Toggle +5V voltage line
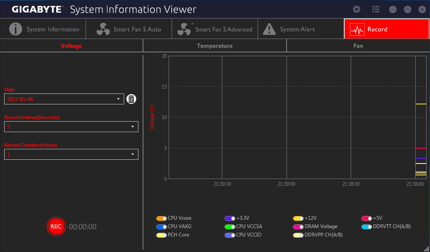Screen dimensions: 430x252 tap(367, 218)
